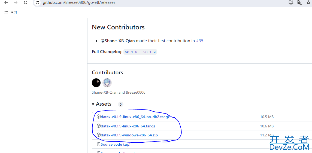
Task: Click package icon beside no-db2 tar.gz
Action: [x=98, y=117]
